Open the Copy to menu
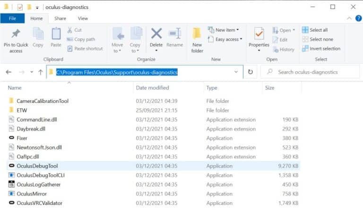Screen dimensions: 363x210 click(x=136, y=40)
